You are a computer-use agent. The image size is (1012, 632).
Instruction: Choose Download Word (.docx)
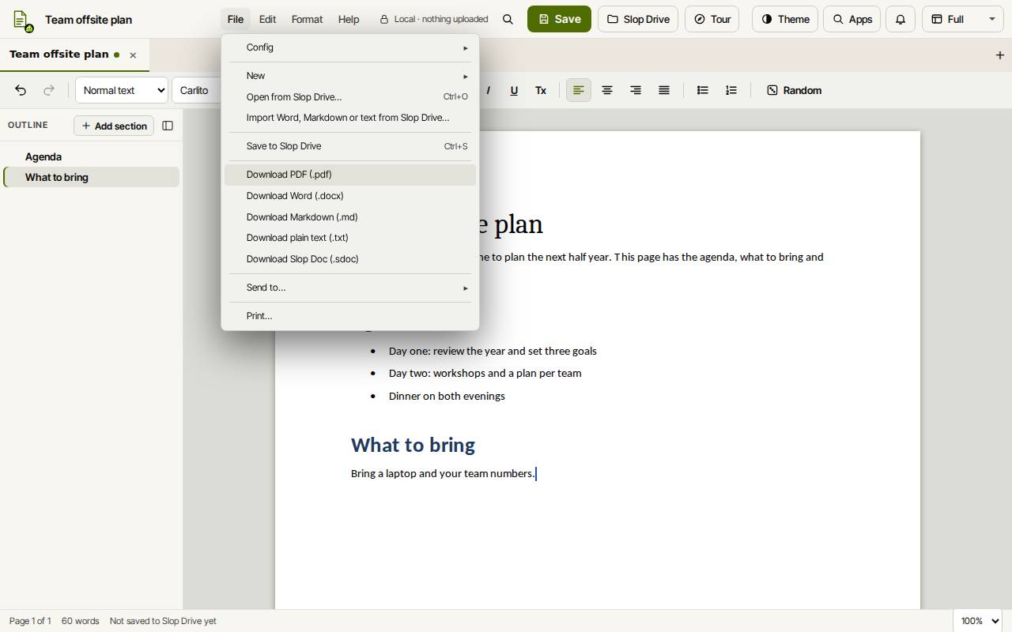click(x=350, y=196)
